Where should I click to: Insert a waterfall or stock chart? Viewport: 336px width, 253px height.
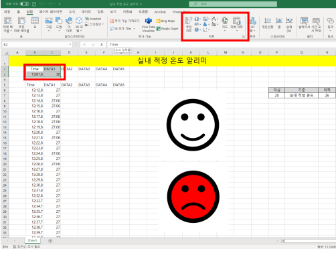click(214, 19)
